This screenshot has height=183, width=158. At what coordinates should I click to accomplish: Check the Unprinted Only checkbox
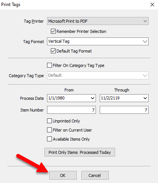[49, 121]
